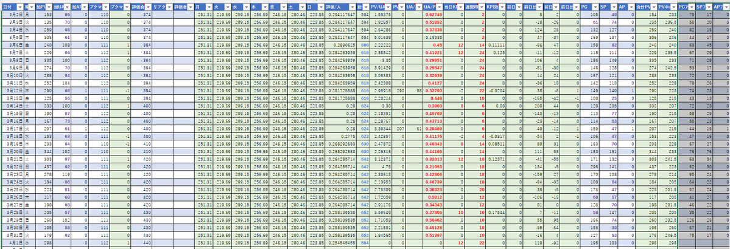Image resolution: width=730 pixels, height=249 pixels.
Task: Select the total value 664
Action: click(364, 242)
